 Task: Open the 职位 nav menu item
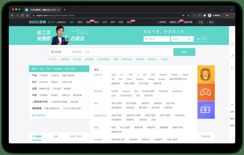[80, 22]
